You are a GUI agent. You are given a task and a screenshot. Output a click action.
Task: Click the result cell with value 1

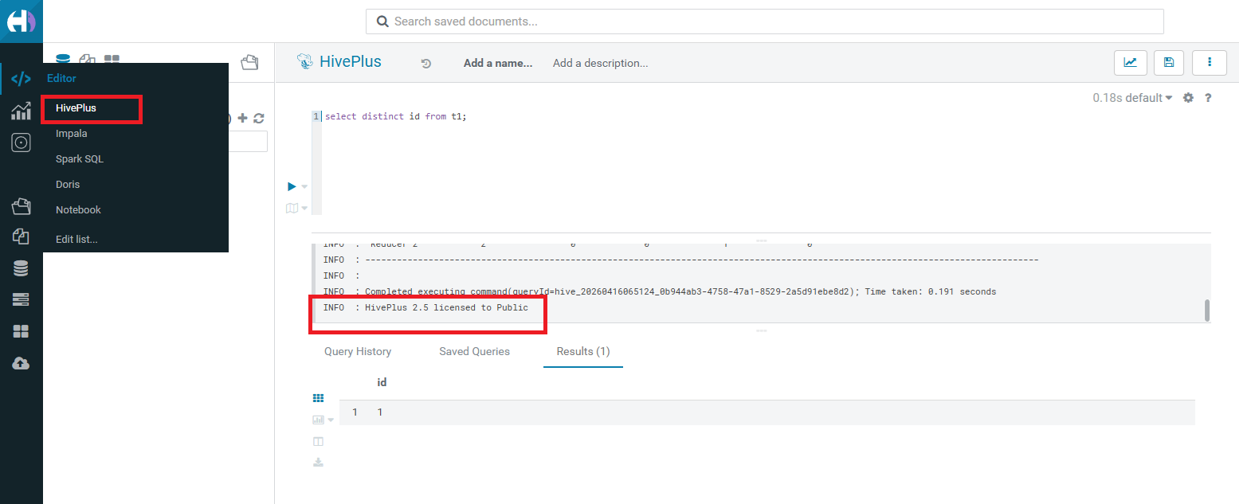tap(380, 412)
